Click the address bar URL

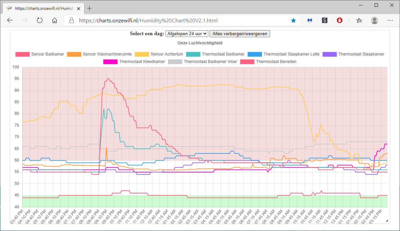point(148,21)
